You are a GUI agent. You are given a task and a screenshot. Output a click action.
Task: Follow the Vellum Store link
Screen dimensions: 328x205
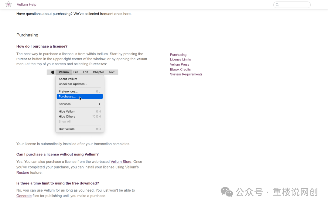pos(121,162)
